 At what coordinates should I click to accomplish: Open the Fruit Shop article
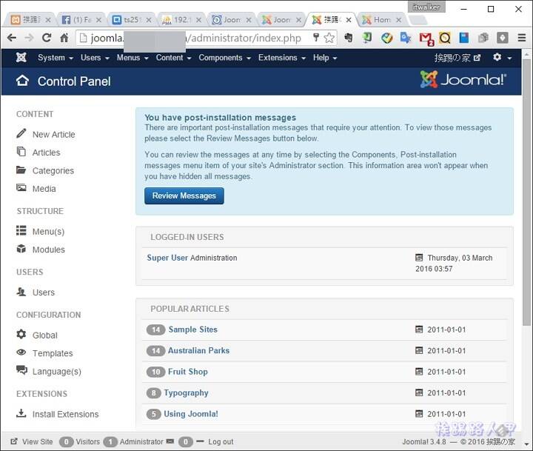pos(187,372)
